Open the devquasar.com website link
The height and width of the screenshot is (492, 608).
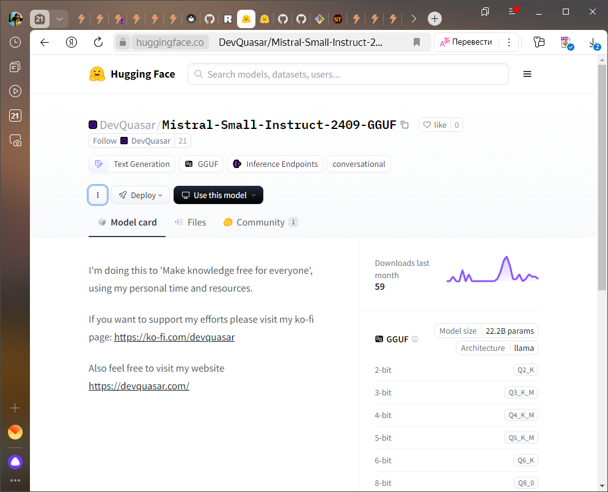139,386
